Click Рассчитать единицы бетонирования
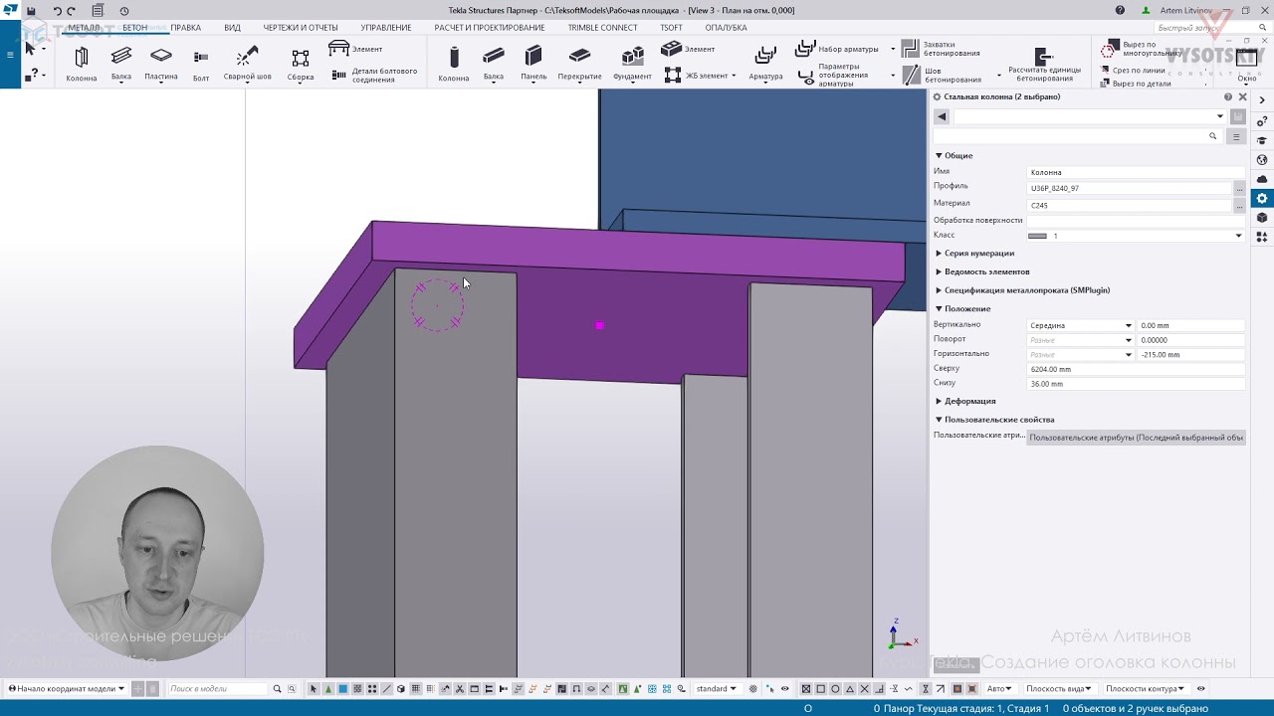 1044,63
